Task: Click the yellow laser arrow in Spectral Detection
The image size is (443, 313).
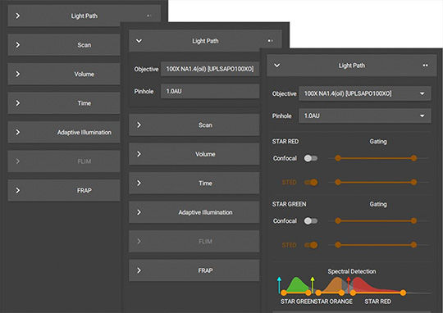Action: point(313,285)
